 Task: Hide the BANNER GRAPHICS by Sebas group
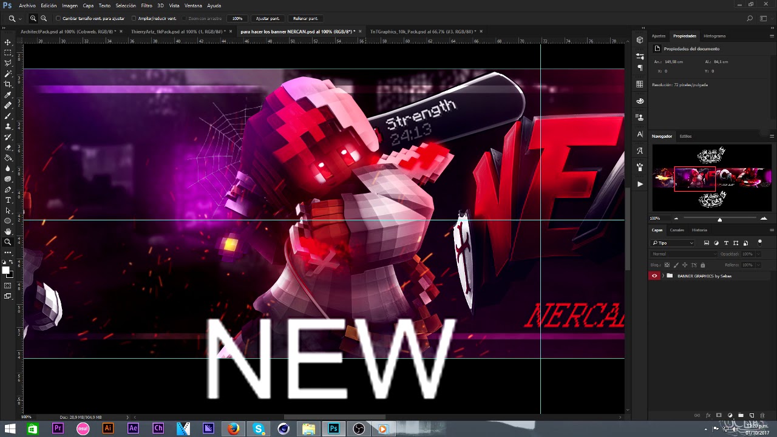point(654,276)
